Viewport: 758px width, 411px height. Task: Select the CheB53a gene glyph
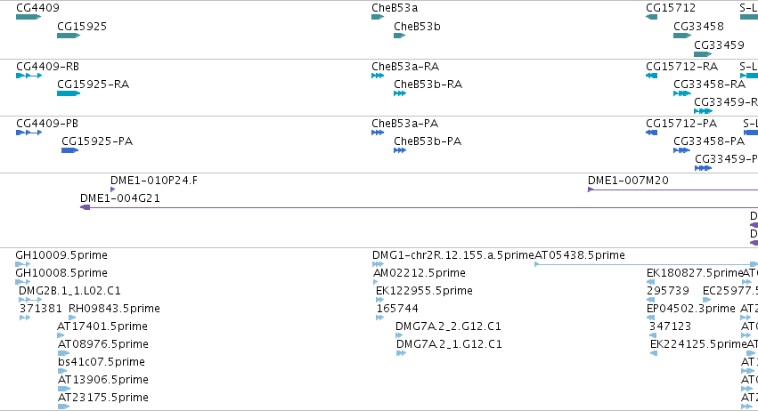[x=378, y=17]
